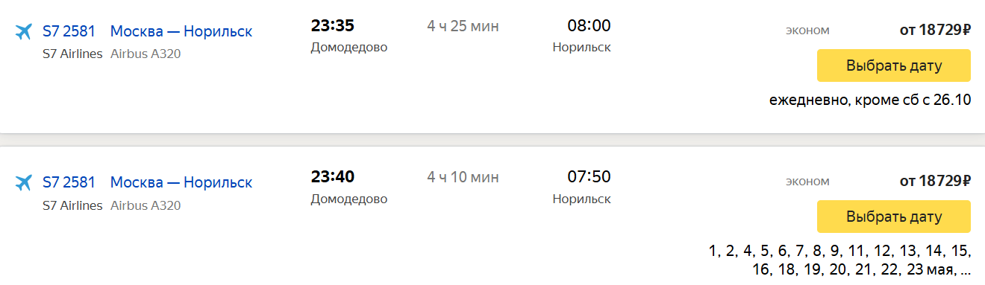Click the '4 ч 25 мин' duration text
The height and width of the screenshot is (285, 985).
coord(463,27)
